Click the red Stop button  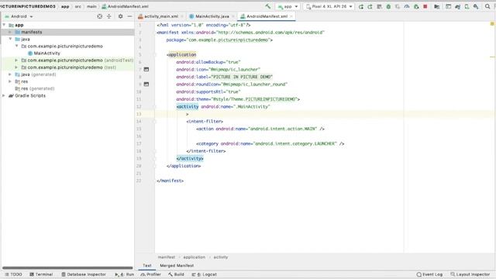click(x=425, y=6)
